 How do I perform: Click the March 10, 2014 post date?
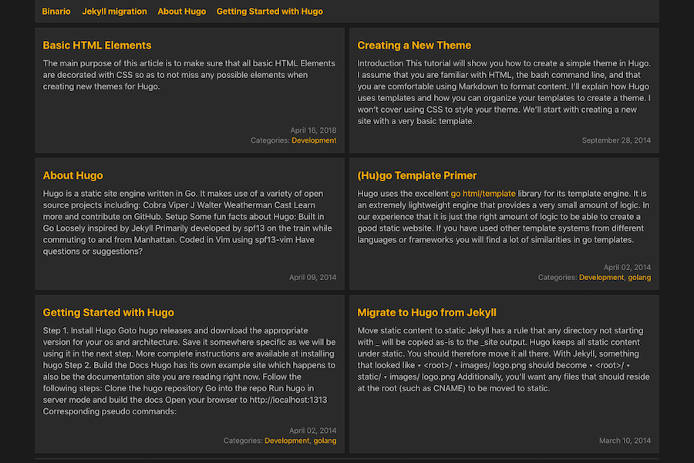click(x=625, y=441)
